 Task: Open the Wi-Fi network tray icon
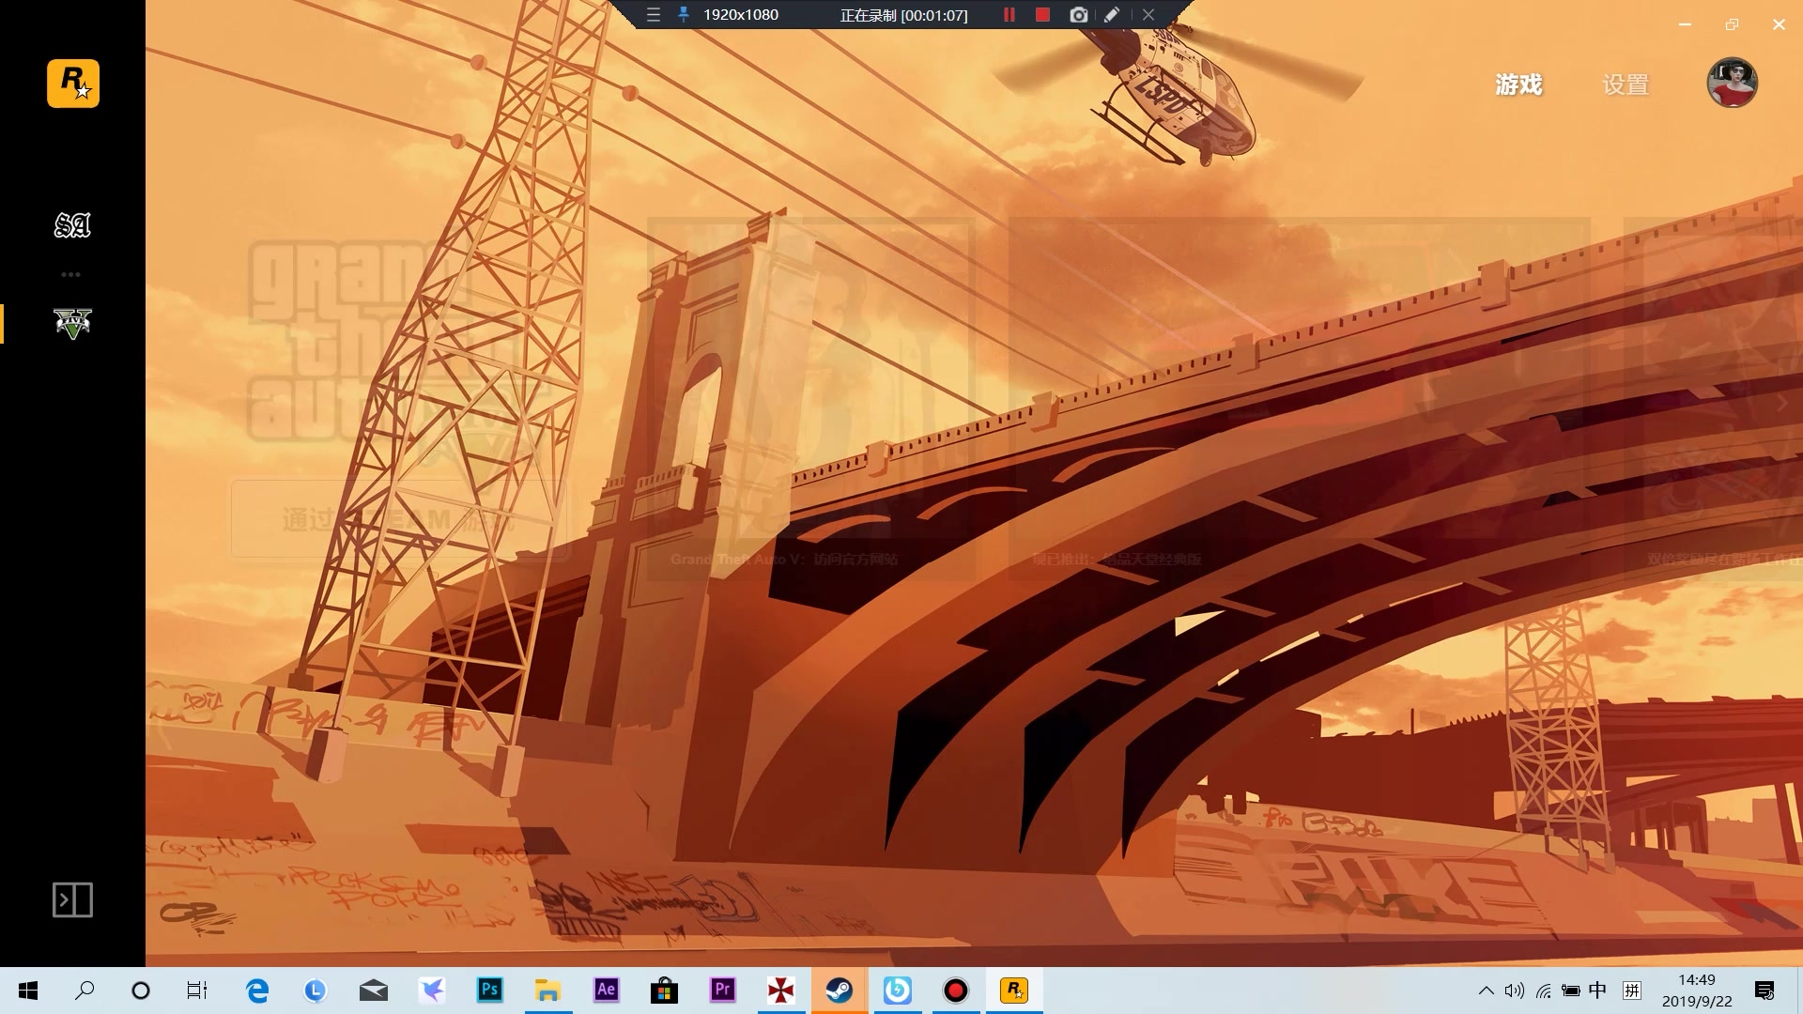pyautogui.click(x=1543, y=991)
